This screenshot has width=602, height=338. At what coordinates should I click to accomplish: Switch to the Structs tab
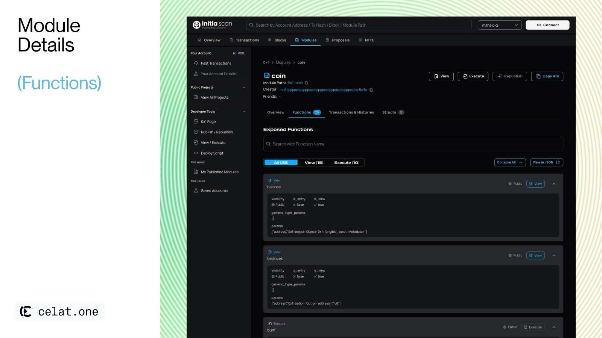click(x=393, y=112)
